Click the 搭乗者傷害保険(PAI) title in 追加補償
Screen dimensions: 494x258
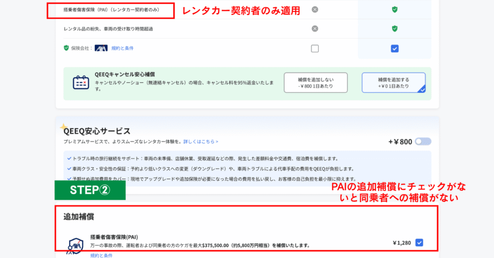[114, 237]
